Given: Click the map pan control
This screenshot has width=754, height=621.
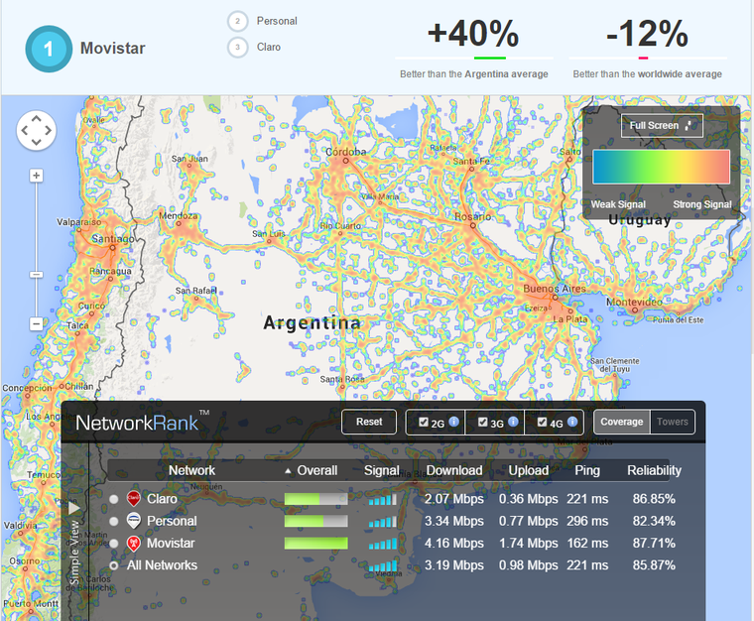Looking at the screenshot, I should click(x=37, y=130).
